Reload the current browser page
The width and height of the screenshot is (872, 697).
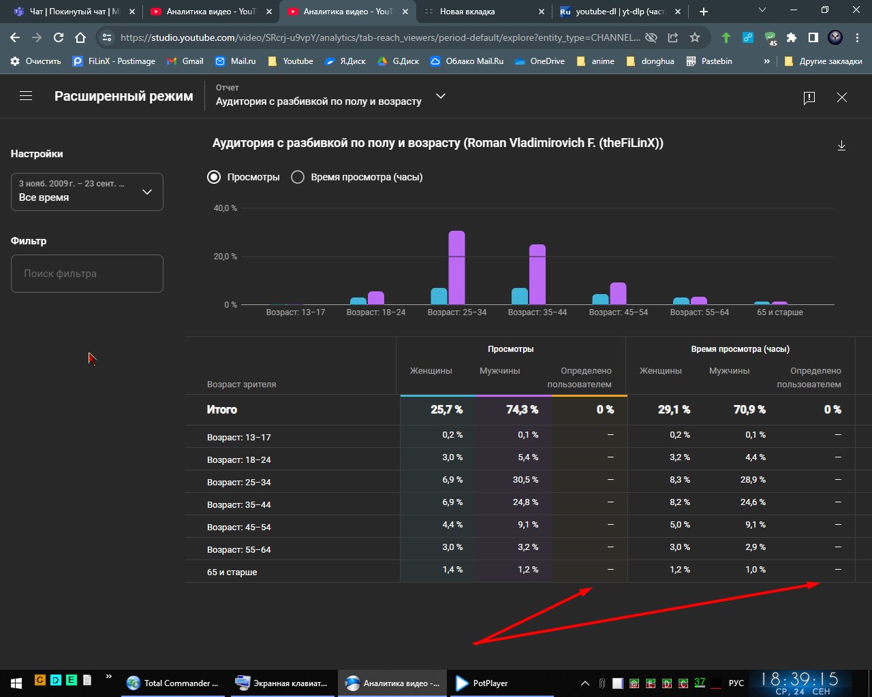pyautogui.click(x=59, y=38)
